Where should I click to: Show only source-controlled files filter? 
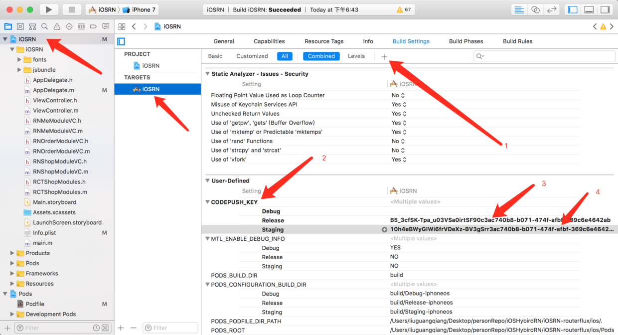105,328
